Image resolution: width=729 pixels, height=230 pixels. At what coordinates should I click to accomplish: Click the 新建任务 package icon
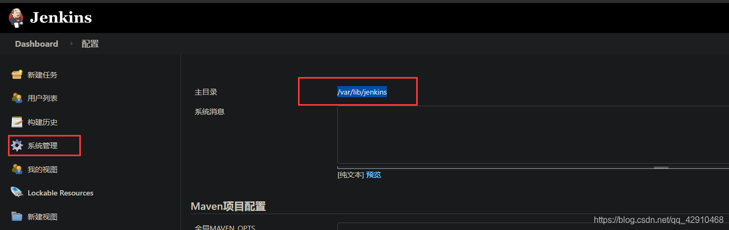coord(17,74)
